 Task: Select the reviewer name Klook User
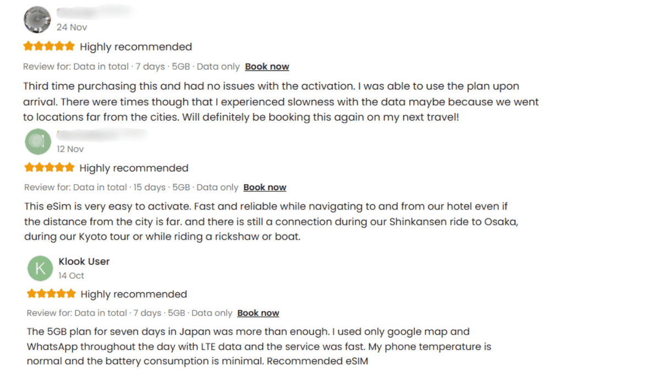(x=84, y=261)
